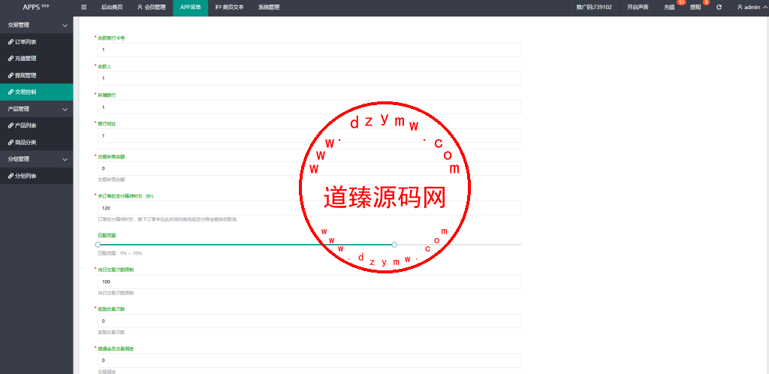This screenshot has height=374, width=769.
Task: Click the APPS V3.0 logo
Action: (x=36, y=8)
